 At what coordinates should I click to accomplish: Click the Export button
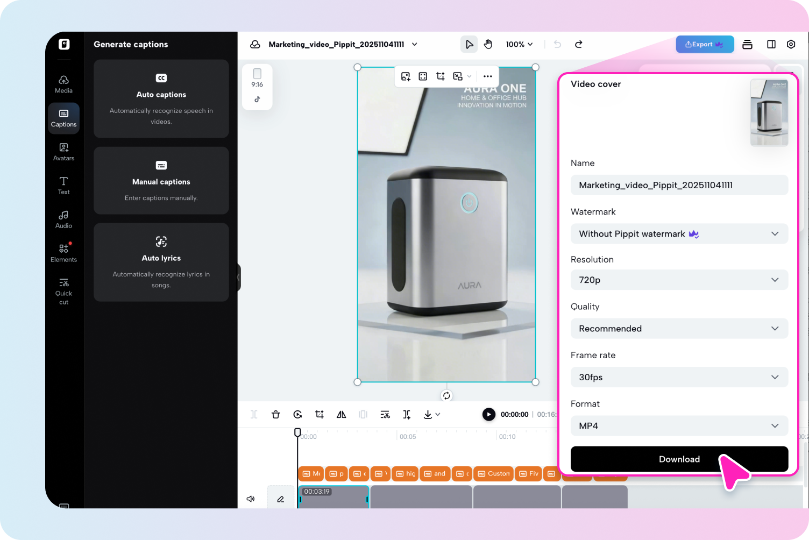tap(705, 44)
